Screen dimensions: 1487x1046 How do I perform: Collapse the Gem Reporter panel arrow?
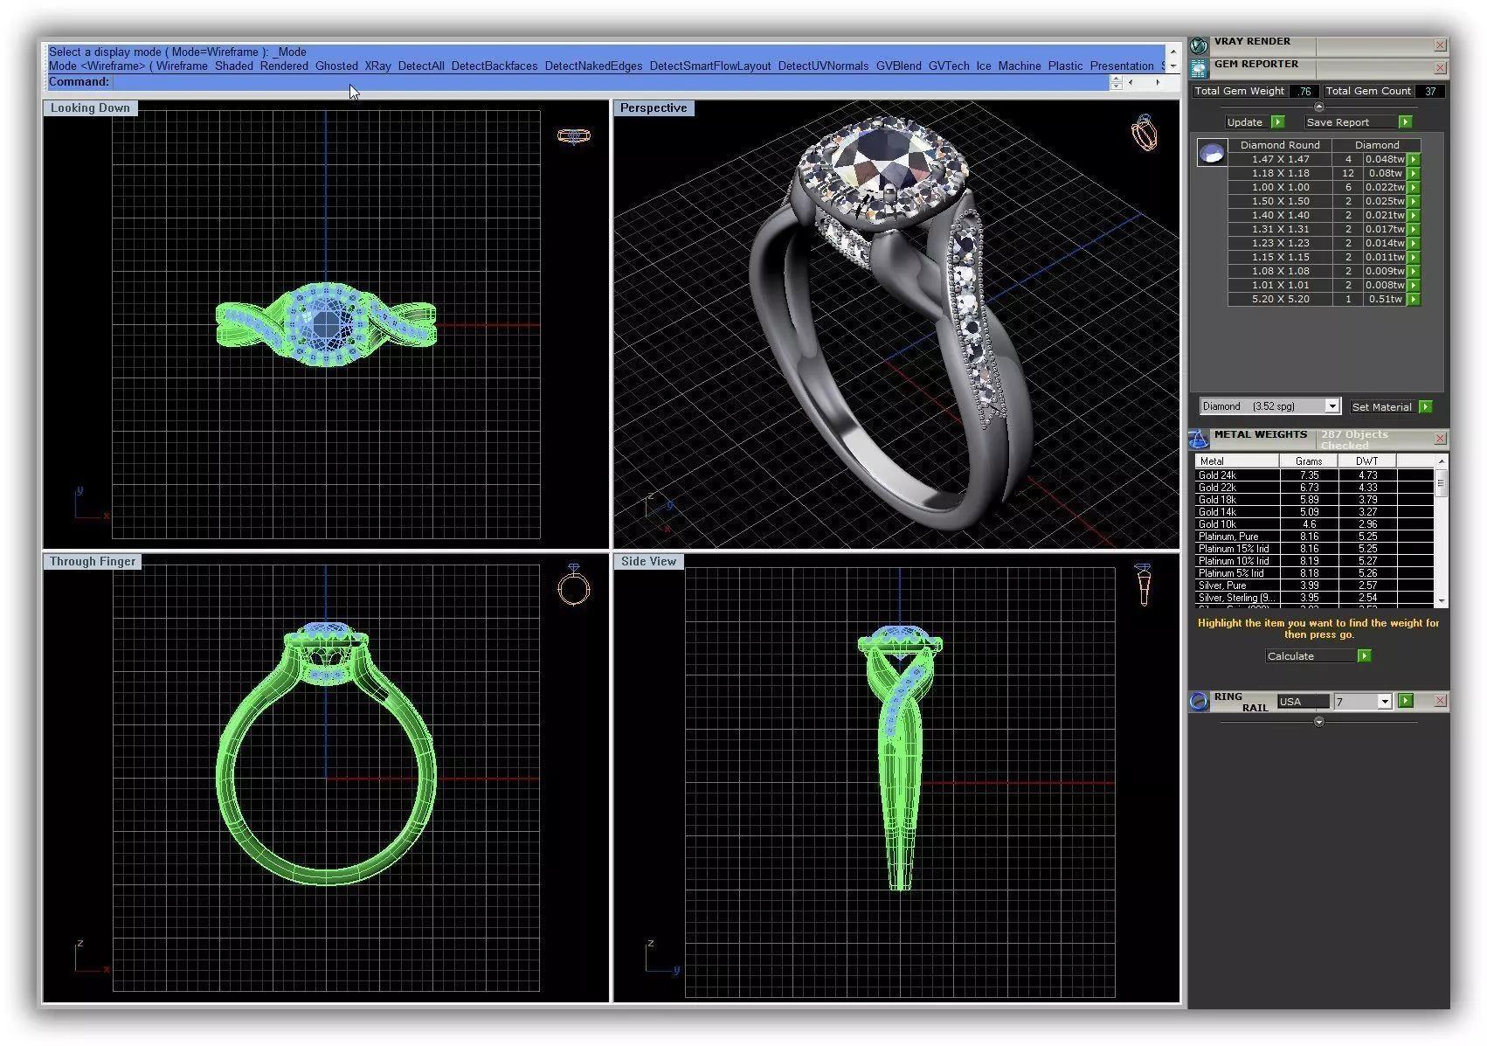point(1318,107)
